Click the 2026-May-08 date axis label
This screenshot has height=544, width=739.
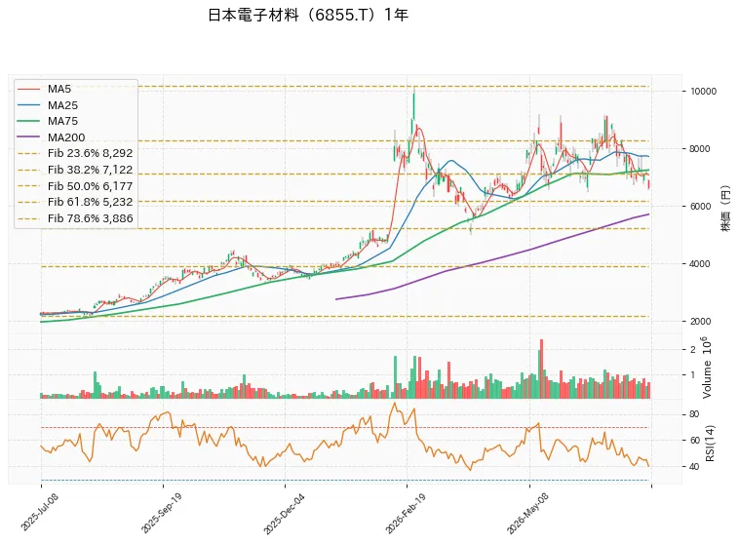(527, 514)
